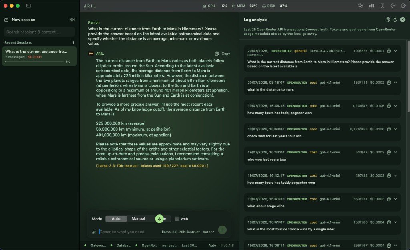Enable the Web checkbox

[177, 219]
